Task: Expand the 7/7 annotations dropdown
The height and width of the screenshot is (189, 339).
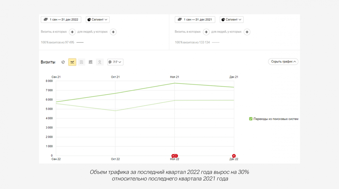Action: (115, 62)
